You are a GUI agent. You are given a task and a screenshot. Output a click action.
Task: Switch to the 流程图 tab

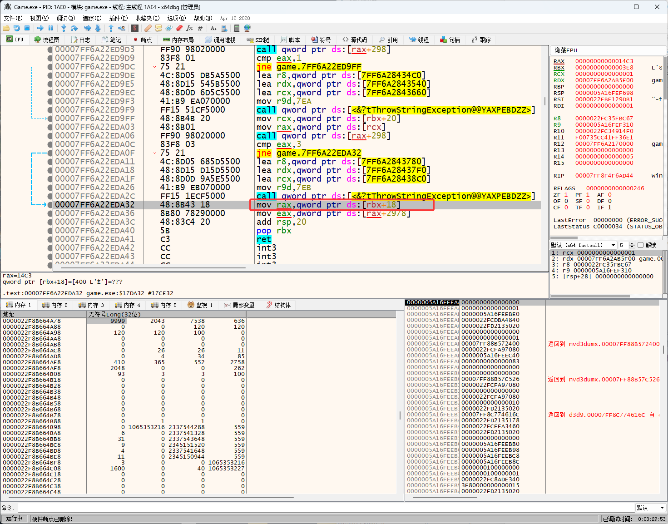pos(47,40)
